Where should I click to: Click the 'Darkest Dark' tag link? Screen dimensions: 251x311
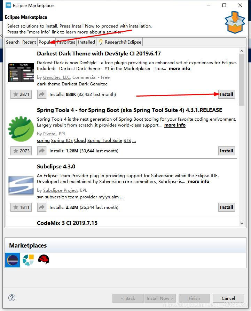point(75,84)
